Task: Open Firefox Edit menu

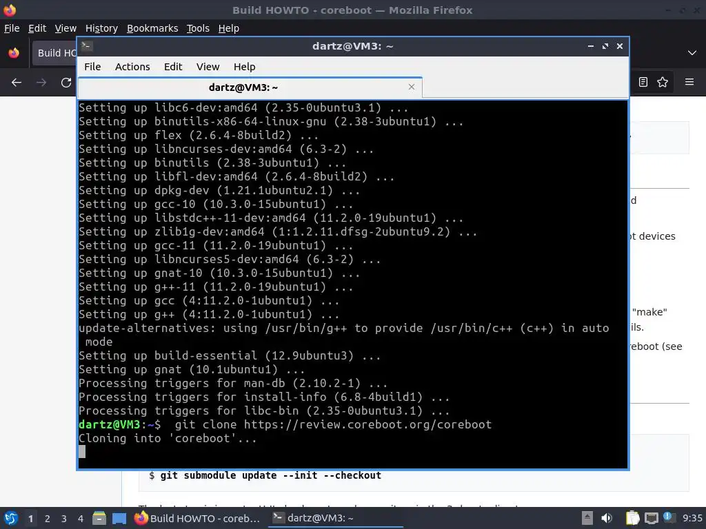Action: click(x=37, y=28)
